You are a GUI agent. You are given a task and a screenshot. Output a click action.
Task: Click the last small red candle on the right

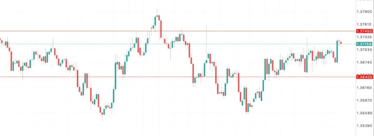tap(341, 43)
